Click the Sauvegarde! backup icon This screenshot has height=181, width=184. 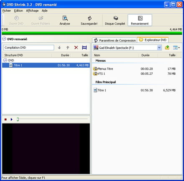tap(89, 18)
